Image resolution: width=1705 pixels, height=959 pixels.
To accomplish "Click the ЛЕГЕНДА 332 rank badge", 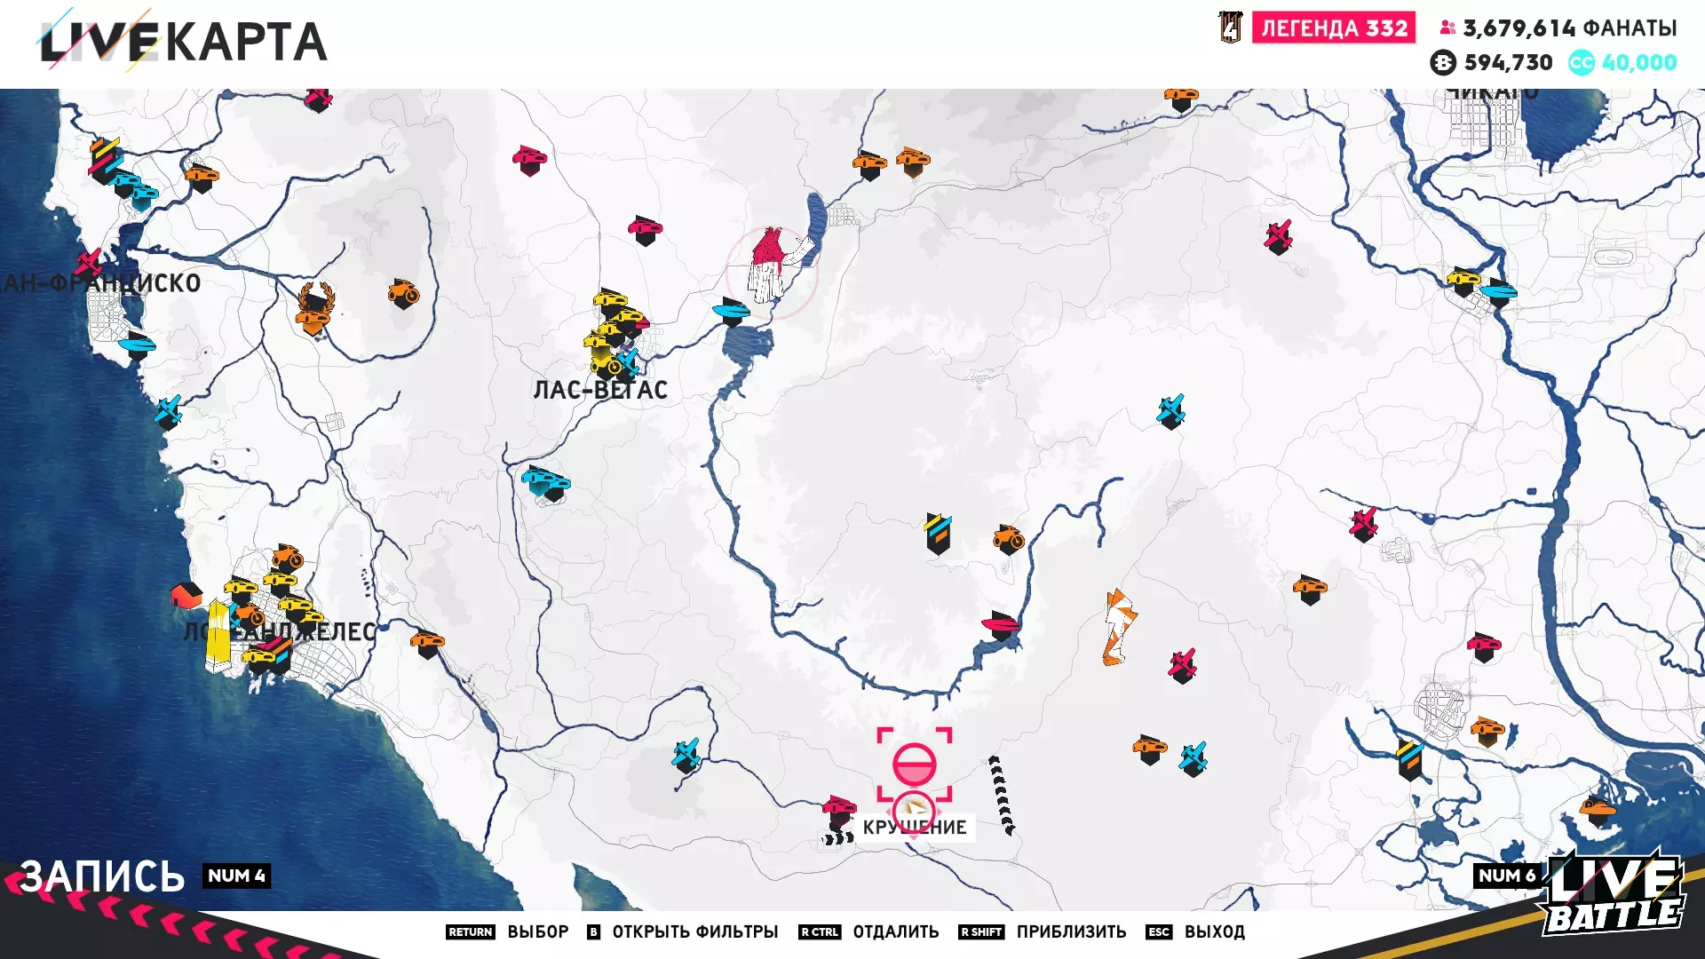I will coord(1333,28).
